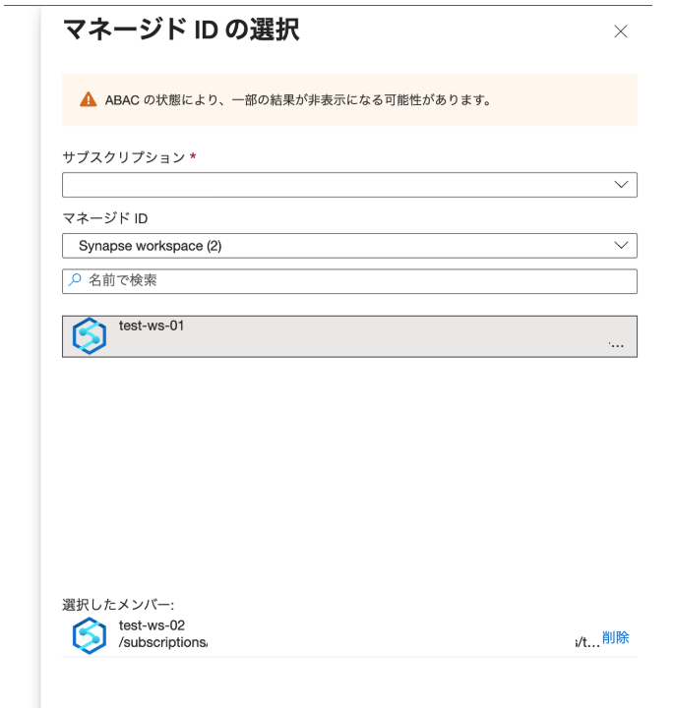Click the test-ws-02 selected member name

[x=152, y=625]
